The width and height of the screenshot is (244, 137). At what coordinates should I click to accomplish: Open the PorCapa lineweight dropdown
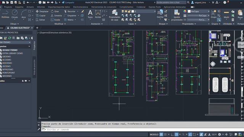(199, 16)
